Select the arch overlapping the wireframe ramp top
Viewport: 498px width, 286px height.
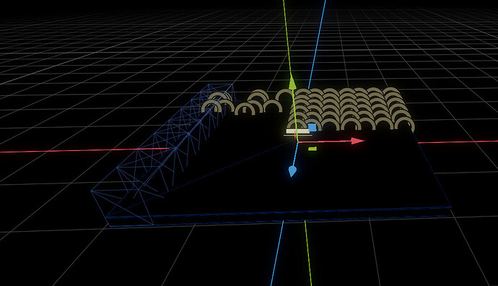coord(219,96)
